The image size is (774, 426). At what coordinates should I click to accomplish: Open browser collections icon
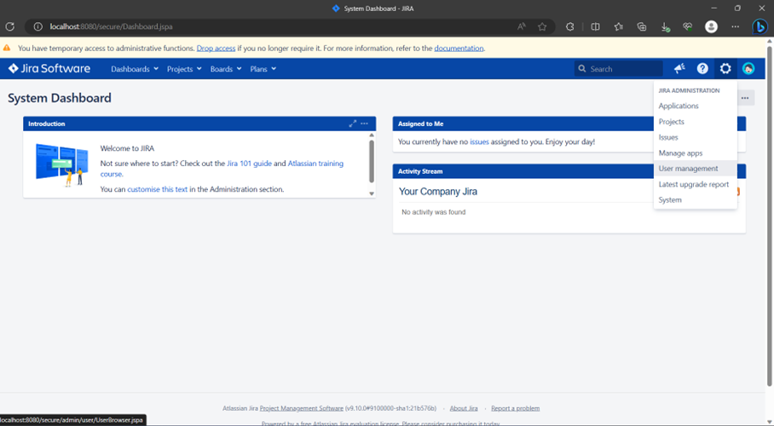[641, 26]
